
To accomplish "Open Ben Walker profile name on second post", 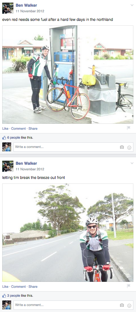I will tap(26, 163).
